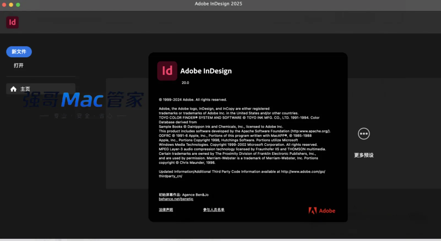The width and height of the screenshot is (441, 241).
Task: Click the Sample Books Dainippon Ink line
Action: (x=221, y=127)
